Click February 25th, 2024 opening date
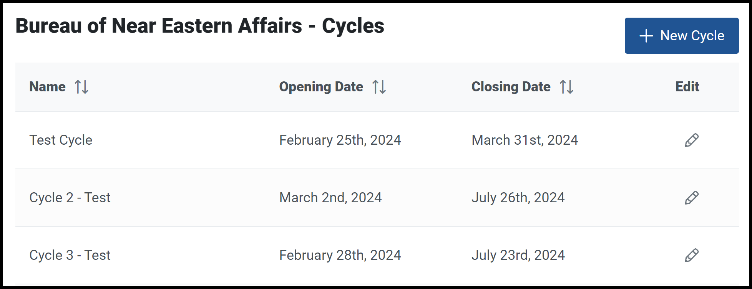 pyautogui.click(x=340, y=140)
